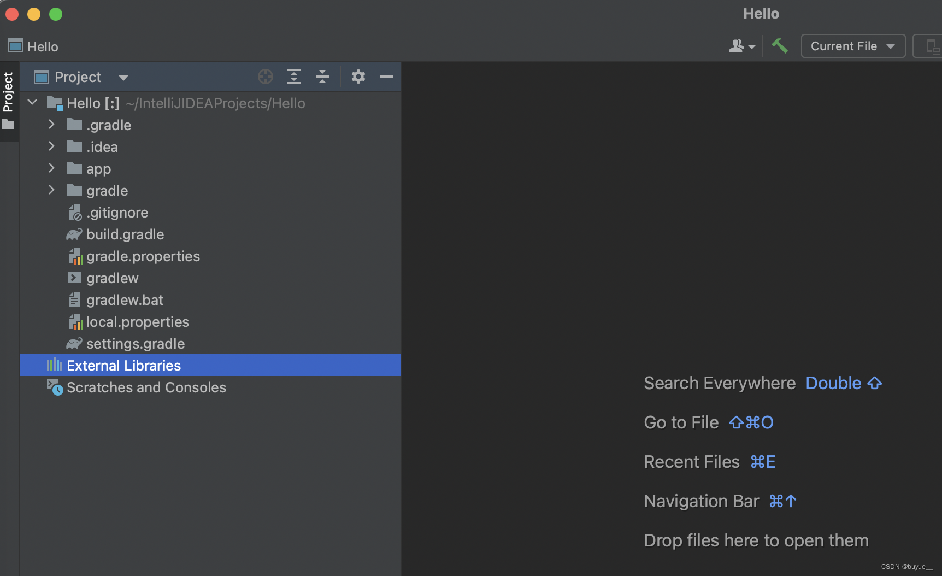
Task: Click the folder icon below Project side tab
Action: tap(8, 125)
